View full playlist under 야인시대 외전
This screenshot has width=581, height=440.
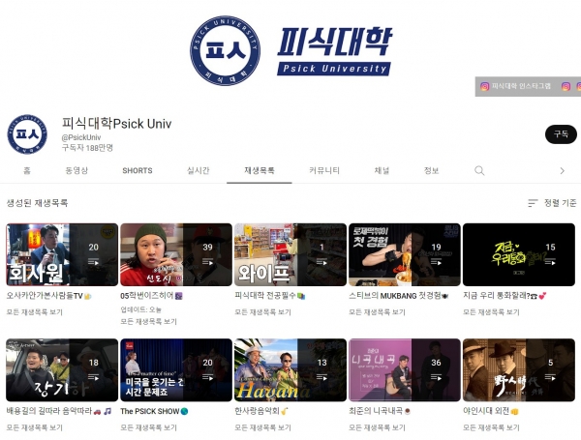click(491, 427)
